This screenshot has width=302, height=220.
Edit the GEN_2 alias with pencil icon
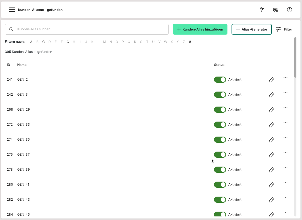tap(271, 80)
